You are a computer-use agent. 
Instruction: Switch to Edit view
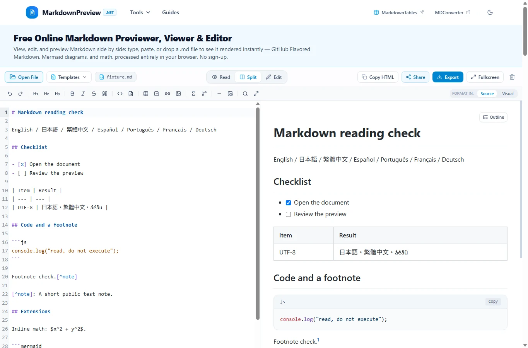tap(274, 77)
